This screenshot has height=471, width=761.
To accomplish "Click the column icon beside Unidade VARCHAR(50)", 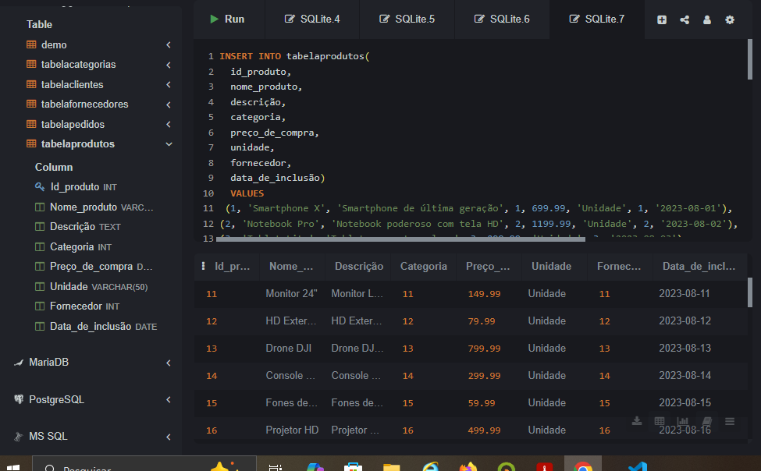I will (40, 287).
